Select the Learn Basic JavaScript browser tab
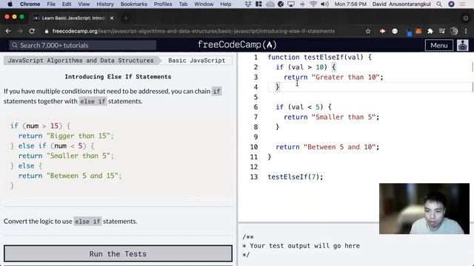This screenshot has height=266, width=474. [73, 18]
